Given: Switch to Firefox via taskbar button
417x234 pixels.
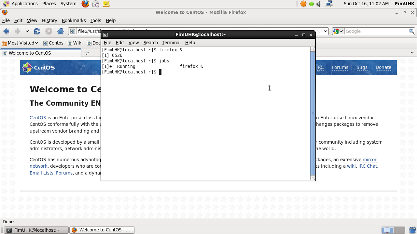Looking at the screenshot, I should point(102,230).
